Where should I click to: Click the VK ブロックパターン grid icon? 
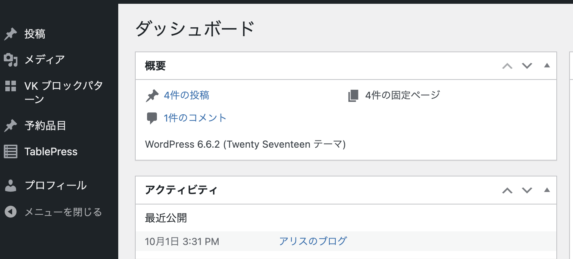(11, 86)
